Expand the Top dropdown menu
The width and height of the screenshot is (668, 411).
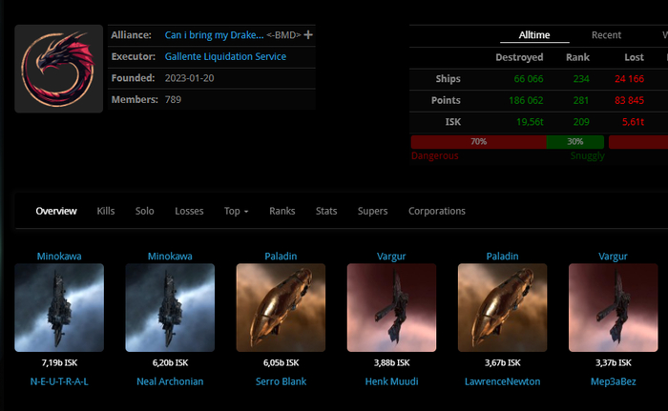[x=236, y=211]
